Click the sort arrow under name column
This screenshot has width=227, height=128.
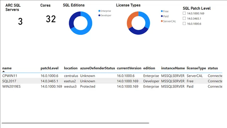pyautogui.click(x=4, y=71)
